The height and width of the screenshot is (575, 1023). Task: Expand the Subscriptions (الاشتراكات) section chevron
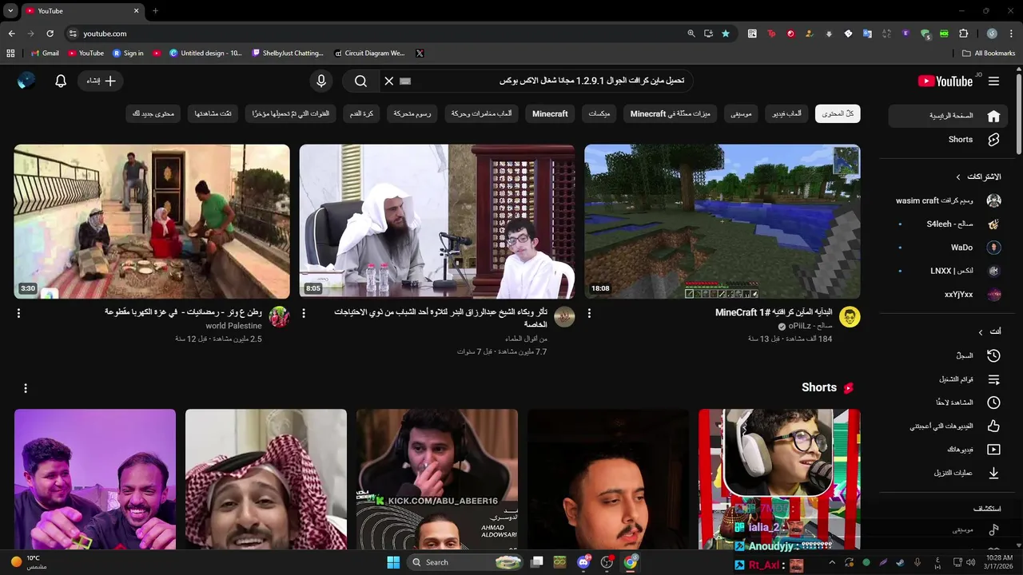[x=958, y=176]
